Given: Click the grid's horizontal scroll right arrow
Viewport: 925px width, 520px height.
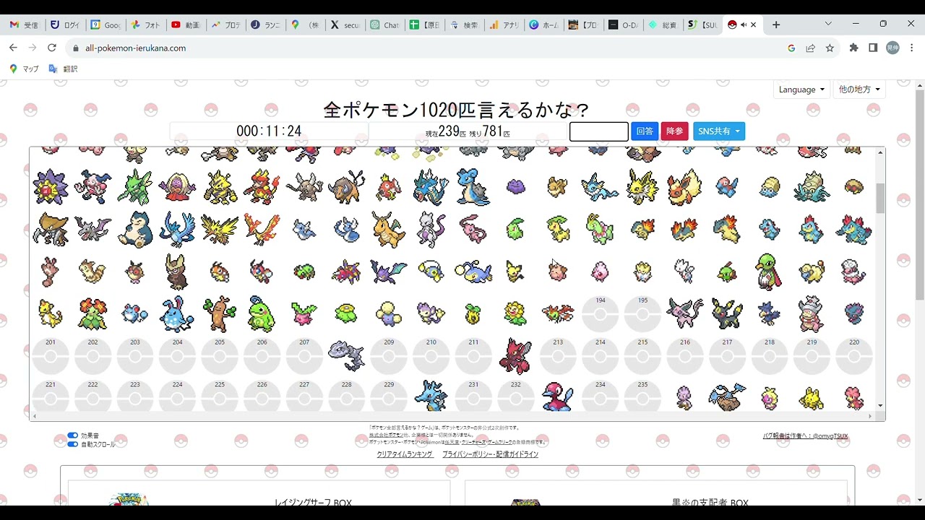Looking at the screenshot, I should [x=870, y=416].
